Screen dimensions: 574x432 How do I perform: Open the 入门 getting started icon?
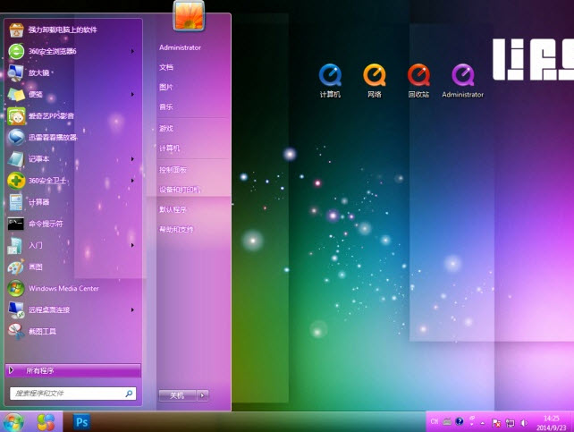click(x=16, y=245)
